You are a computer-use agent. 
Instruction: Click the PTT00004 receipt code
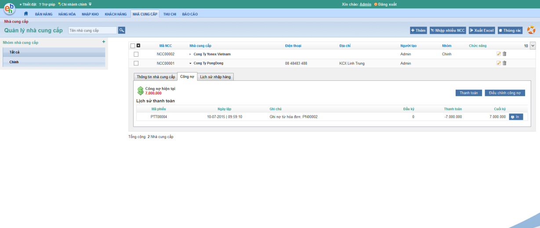click(159, 117)
